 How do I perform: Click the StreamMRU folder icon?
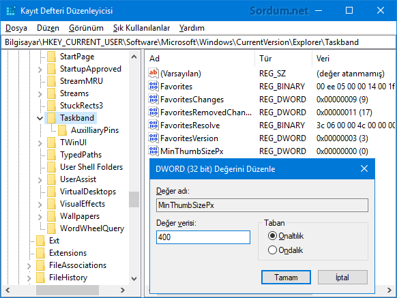coord(51,81)
